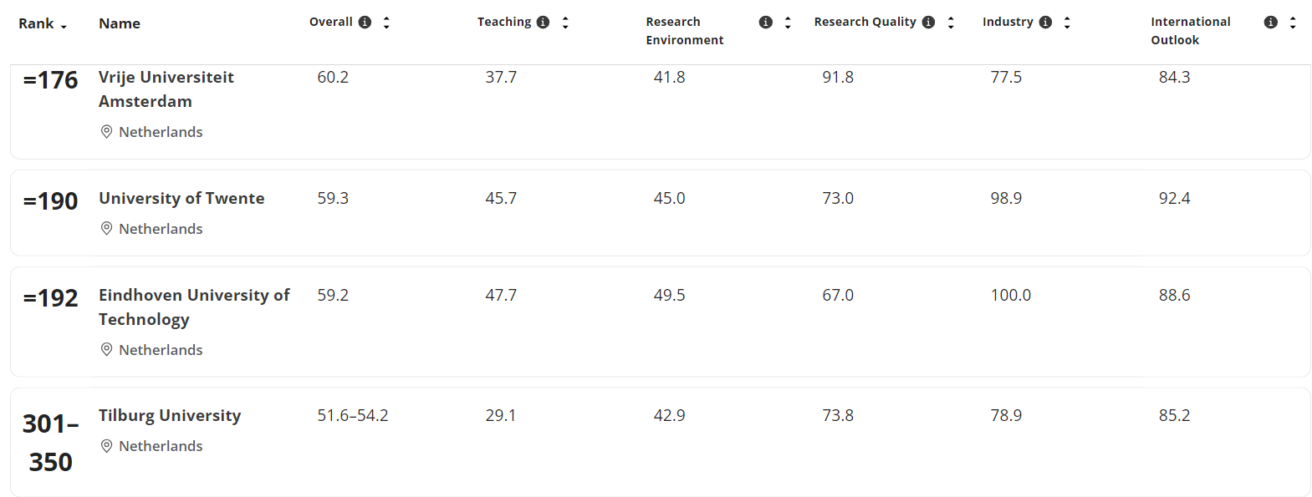
Task: Sort table by Rank column
Action: pyautogui.click(x=42, y=24)
